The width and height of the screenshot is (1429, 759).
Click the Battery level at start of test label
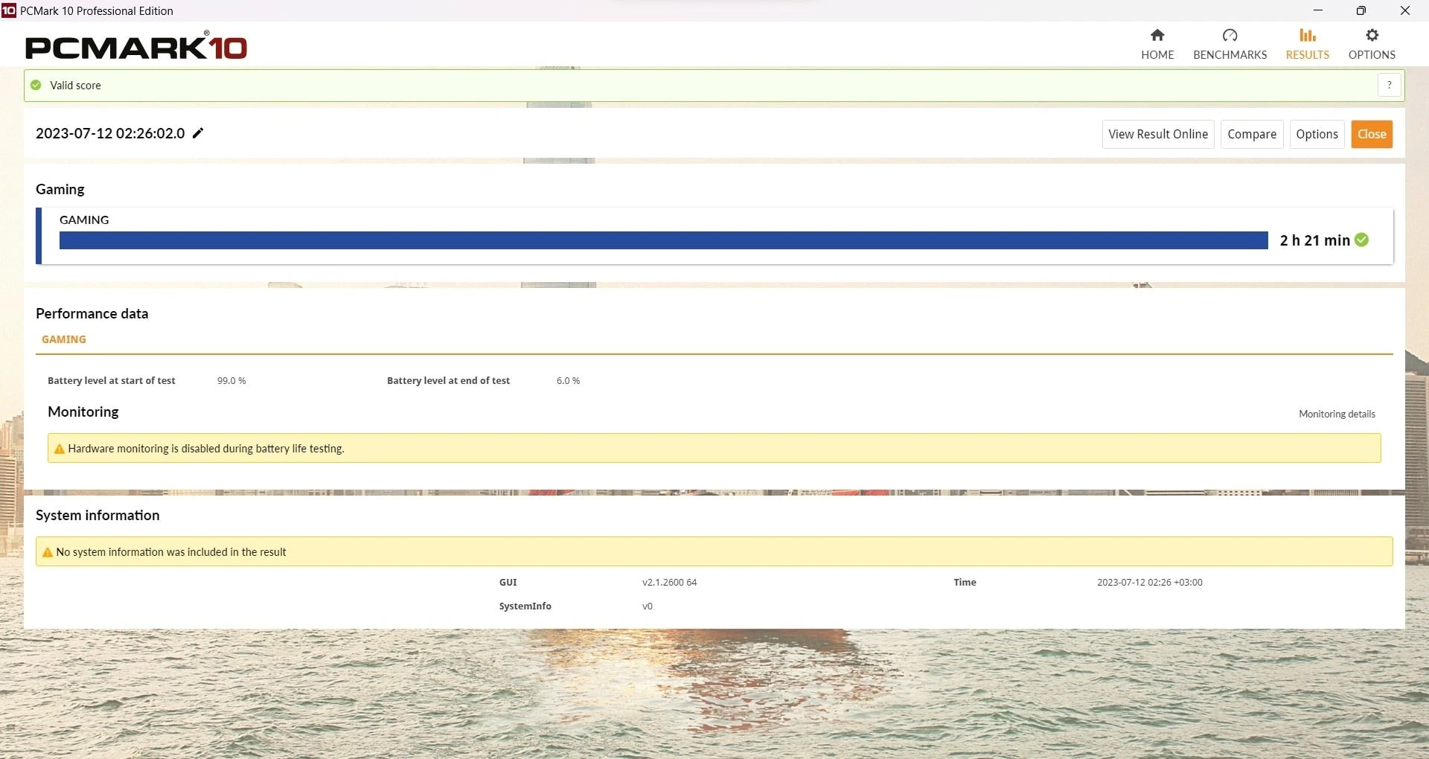pos(112,380)
